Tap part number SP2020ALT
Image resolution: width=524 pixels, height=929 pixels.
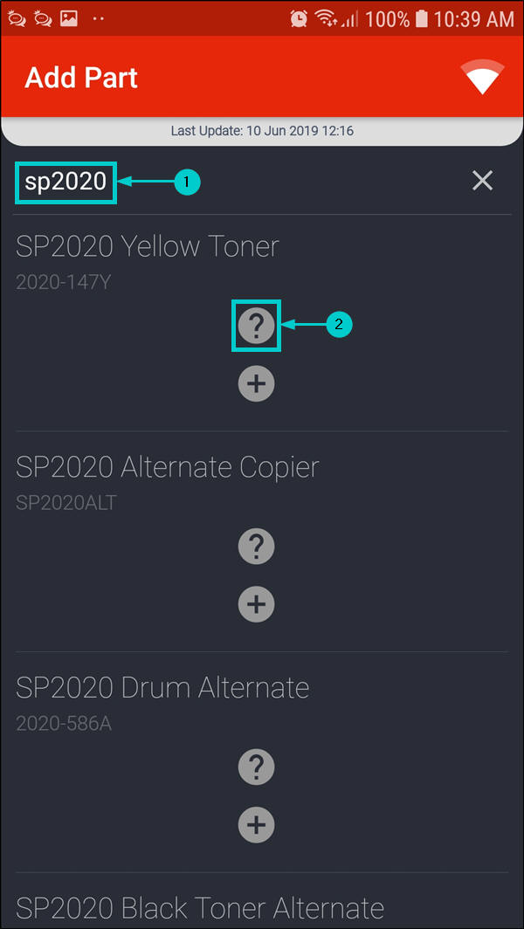tap(66, 503)
